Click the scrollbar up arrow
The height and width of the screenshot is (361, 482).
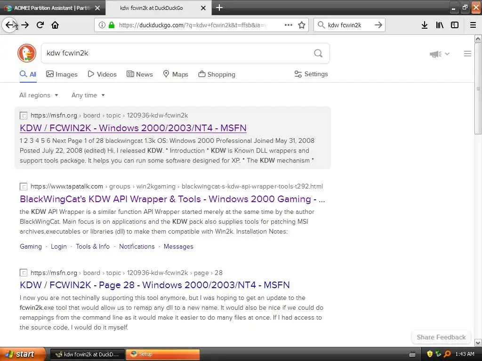478,39
